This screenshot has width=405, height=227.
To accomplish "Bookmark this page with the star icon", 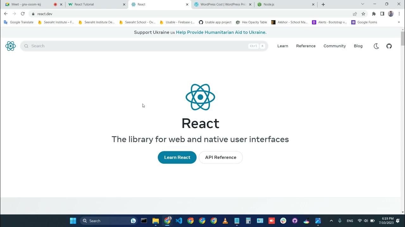I will (363, 14).
